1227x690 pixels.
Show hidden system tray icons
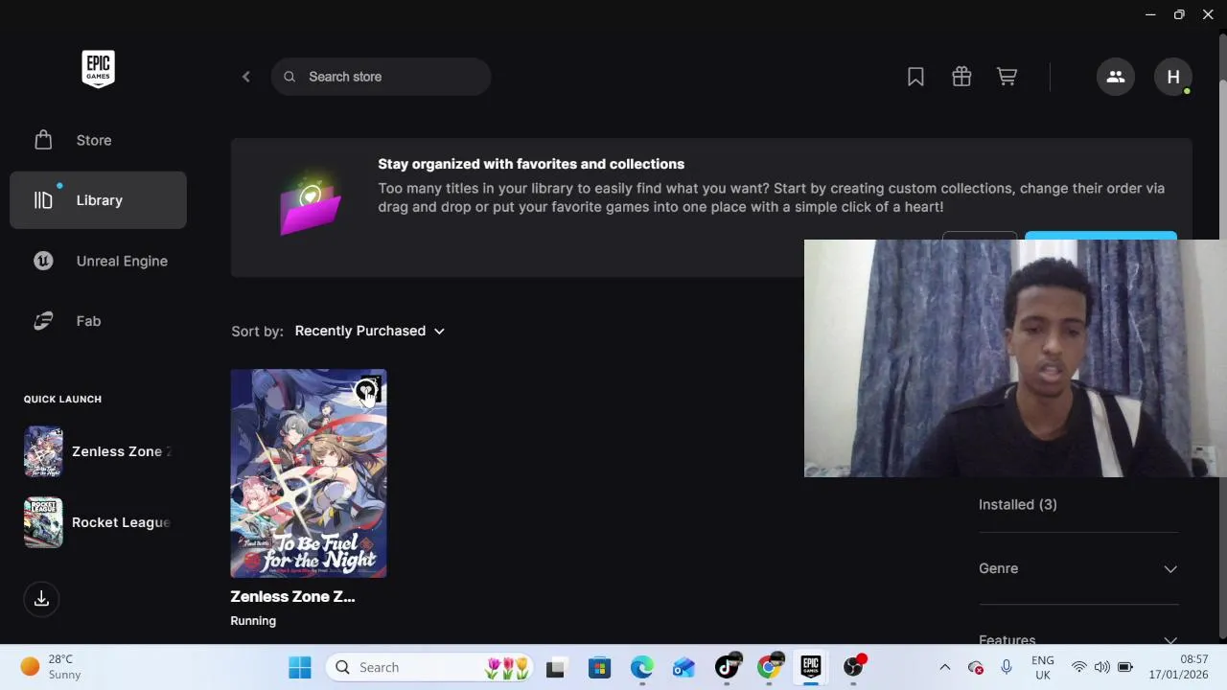944,667
